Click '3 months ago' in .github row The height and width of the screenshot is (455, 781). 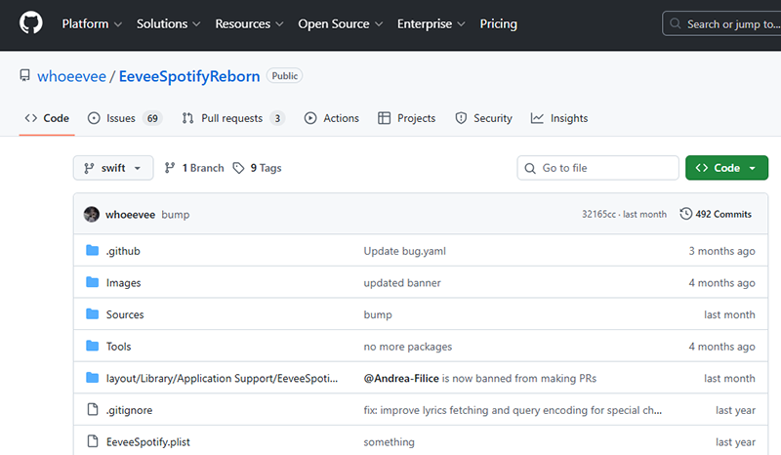click(721, 251)
